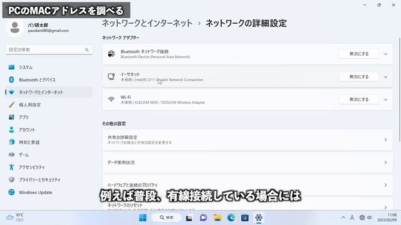Click the 設定の検索 search field
The width and height of the screenshot is (401, 225).
coord(49,50)
